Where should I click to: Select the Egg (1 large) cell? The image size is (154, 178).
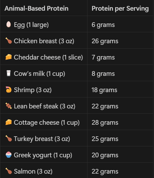(x=44, y=24)
